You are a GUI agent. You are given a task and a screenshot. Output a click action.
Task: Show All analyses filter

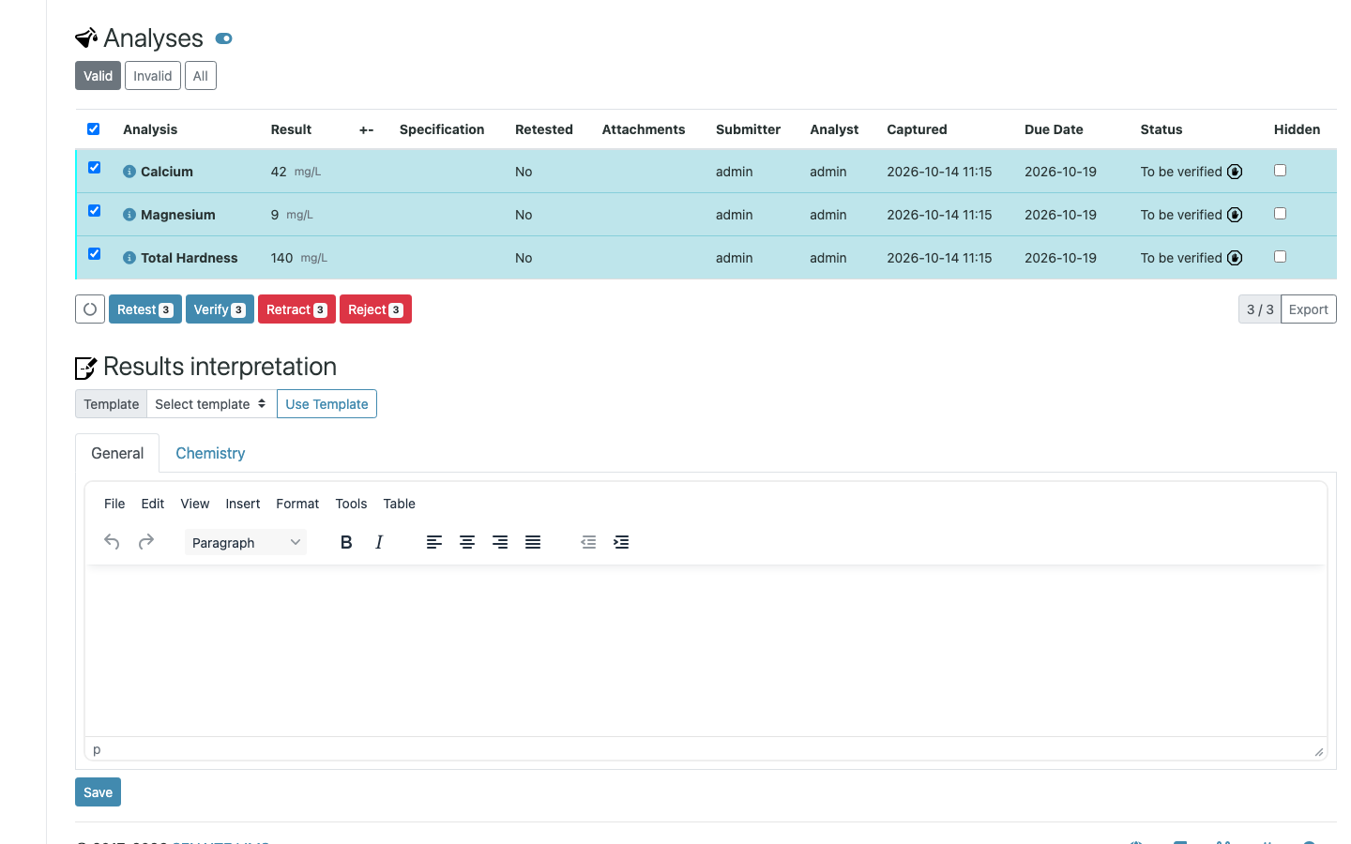coord(201,76)
